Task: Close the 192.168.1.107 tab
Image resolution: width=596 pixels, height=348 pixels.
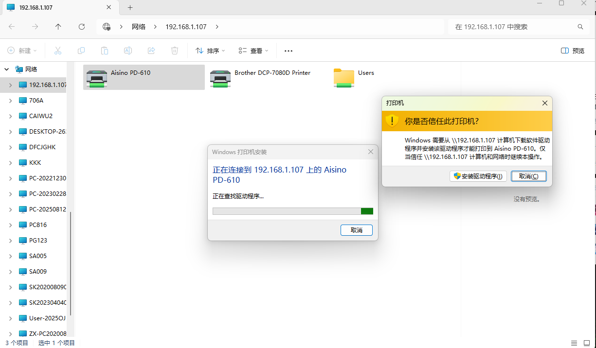Action: click(x=110, y=7)
